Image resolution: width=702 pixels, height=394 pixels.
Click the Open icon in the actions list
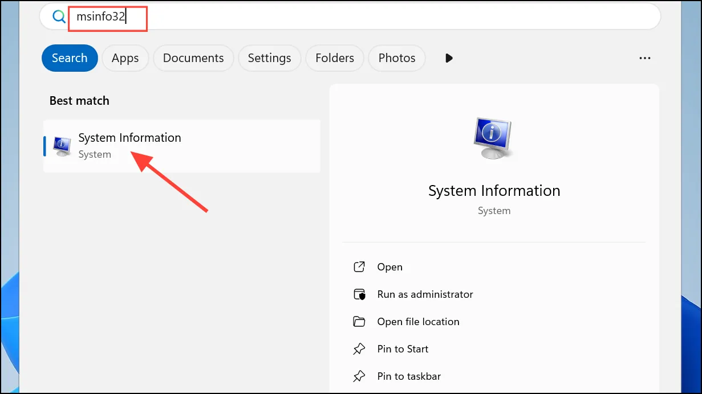[359, 267]
